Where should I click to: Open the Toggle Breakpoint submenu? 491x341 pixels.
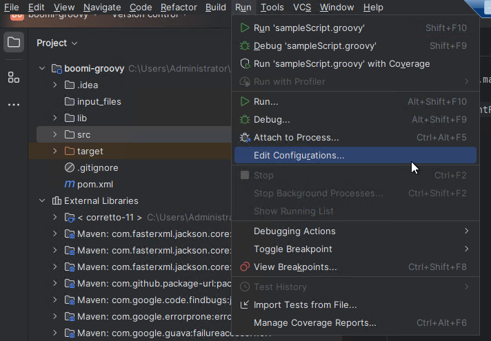[x=355, y=249]
